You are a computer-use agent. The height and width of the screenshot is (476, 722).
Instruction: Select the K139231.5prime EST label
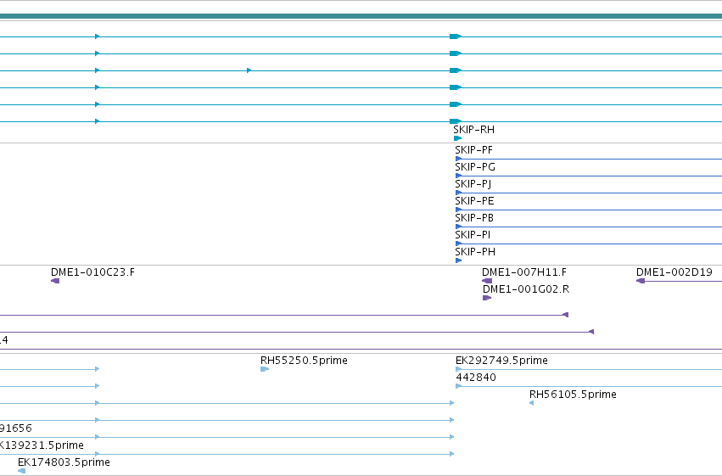(42, 445)
